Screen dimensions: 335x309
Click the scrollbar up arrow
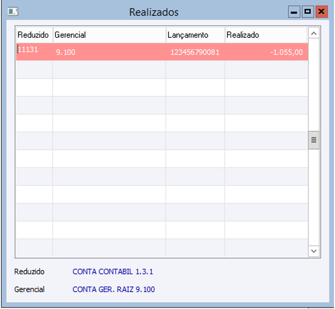(314, 33)
